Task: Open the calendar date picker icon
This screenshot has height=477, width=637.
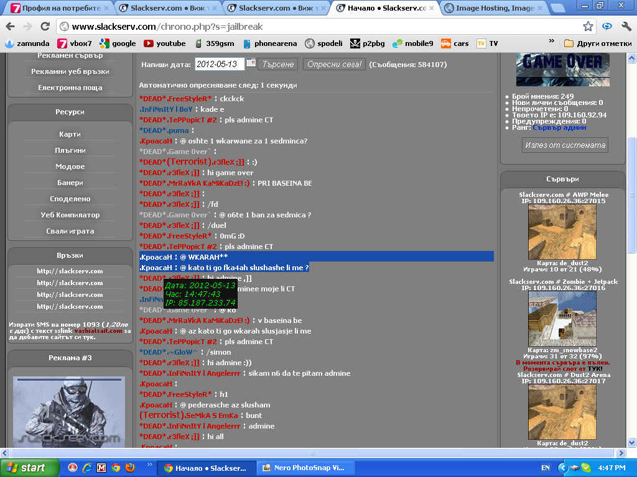Action: (x=251, y=63)
